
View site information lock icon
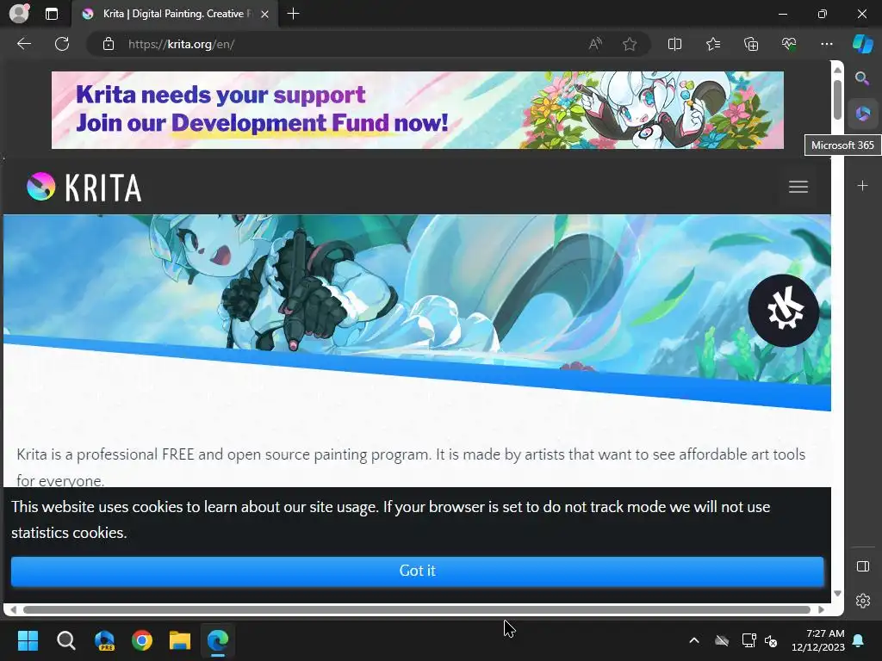point(109,44)
